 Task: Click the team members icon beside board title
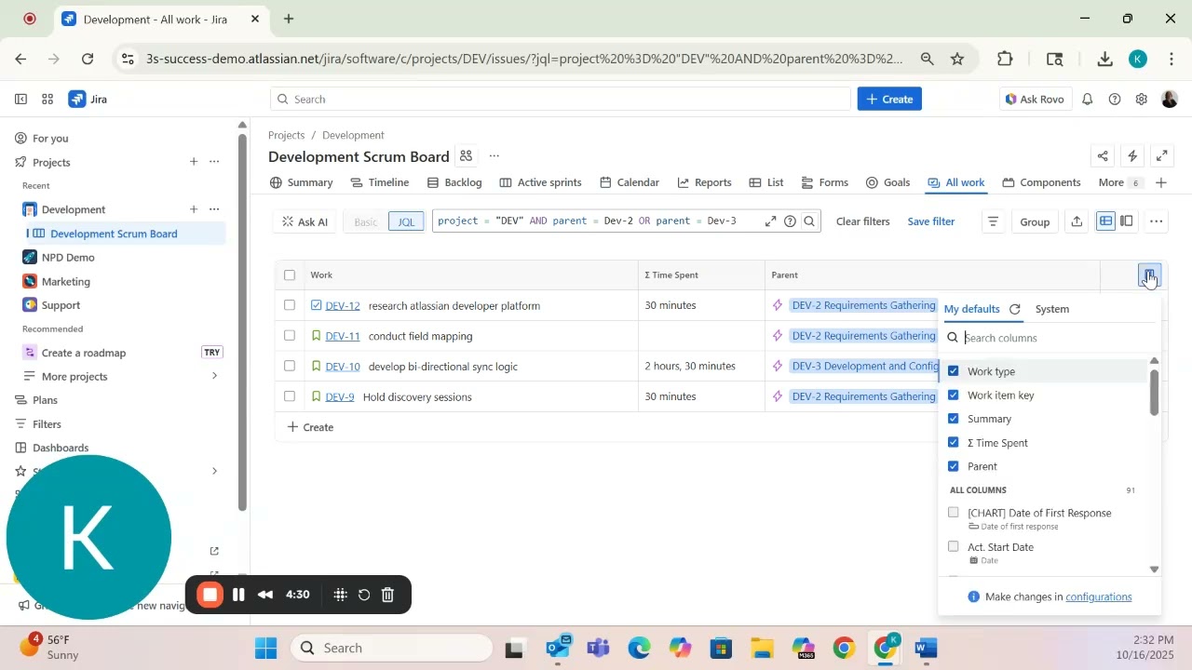click(x=467, y=156)
